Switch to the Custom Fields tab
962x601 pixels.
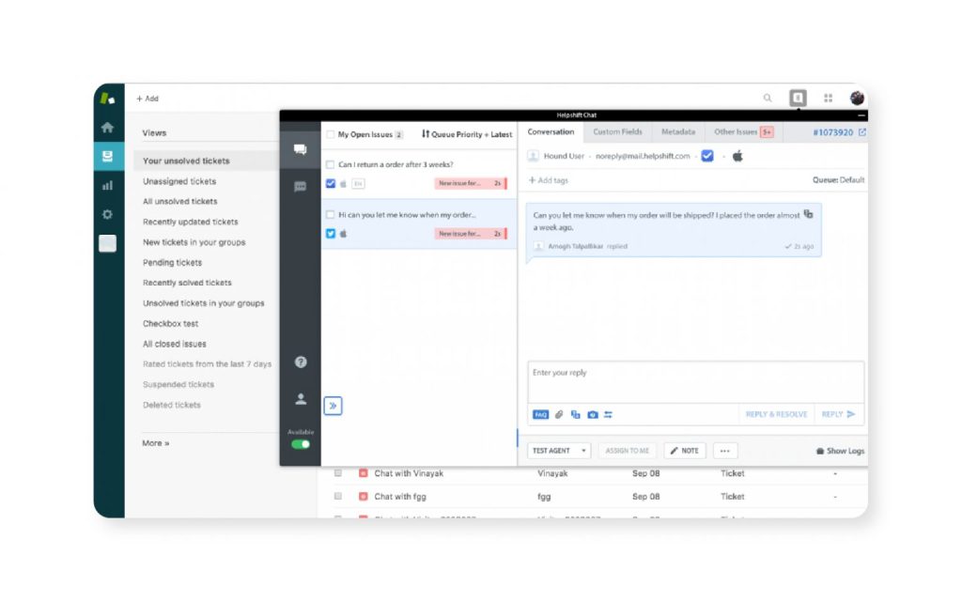[617, 131]
